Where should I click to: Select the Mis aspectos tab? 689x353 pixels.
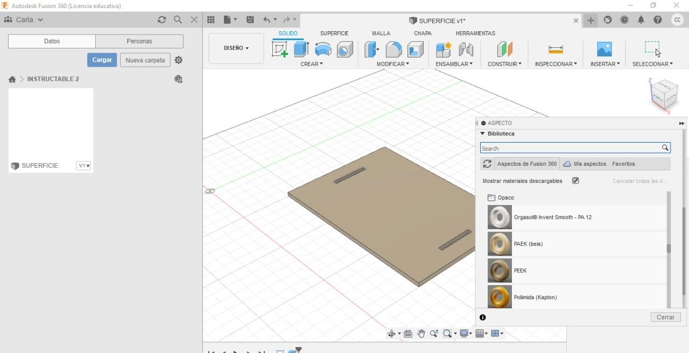coord(585,164)
